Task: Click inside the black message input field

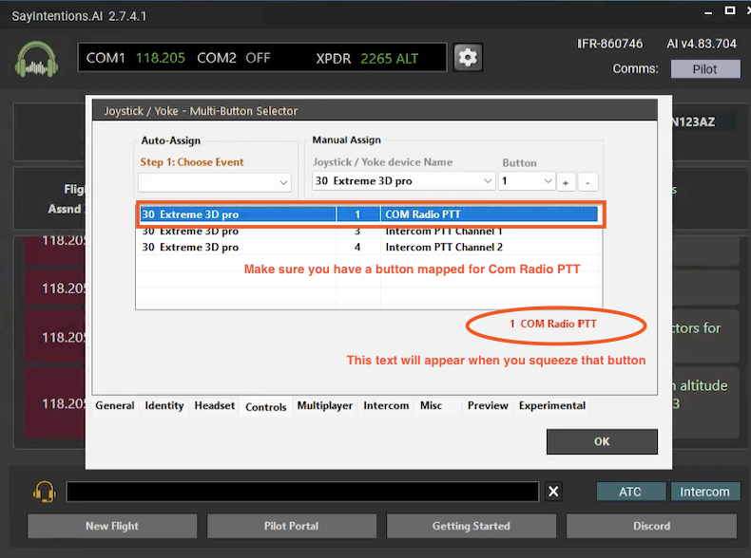Action: tap(302, 492)
